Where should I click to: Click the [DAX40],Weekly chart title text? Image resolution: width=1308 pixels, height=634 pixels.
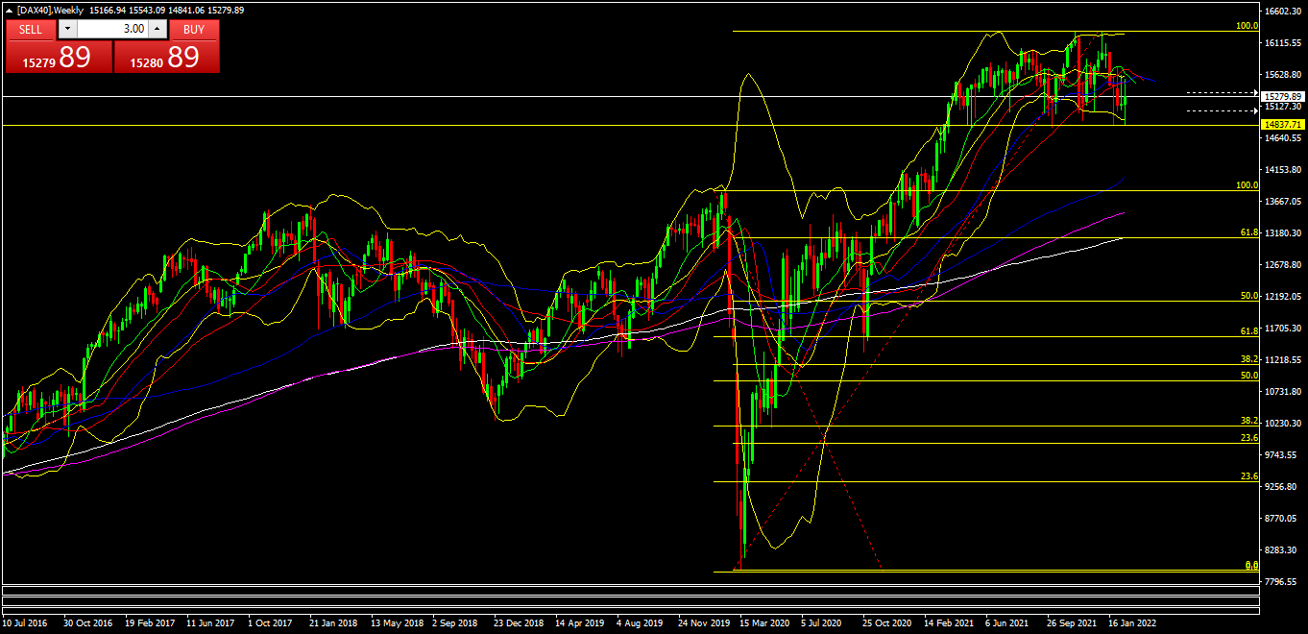48,10
